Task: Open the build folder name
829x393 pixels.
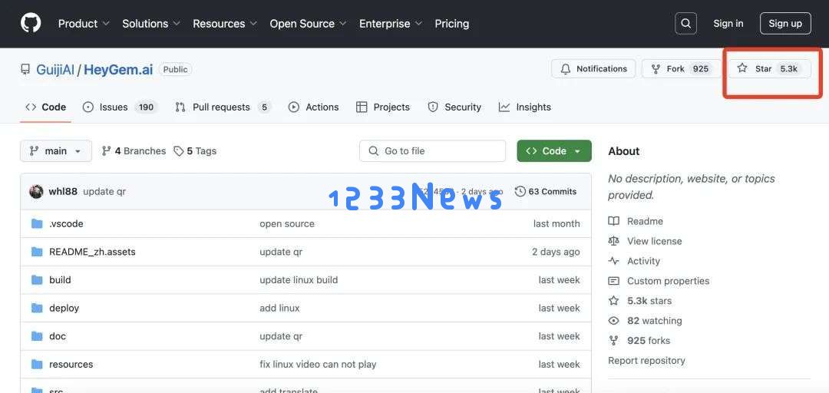Action: click(x=60, y=280)
